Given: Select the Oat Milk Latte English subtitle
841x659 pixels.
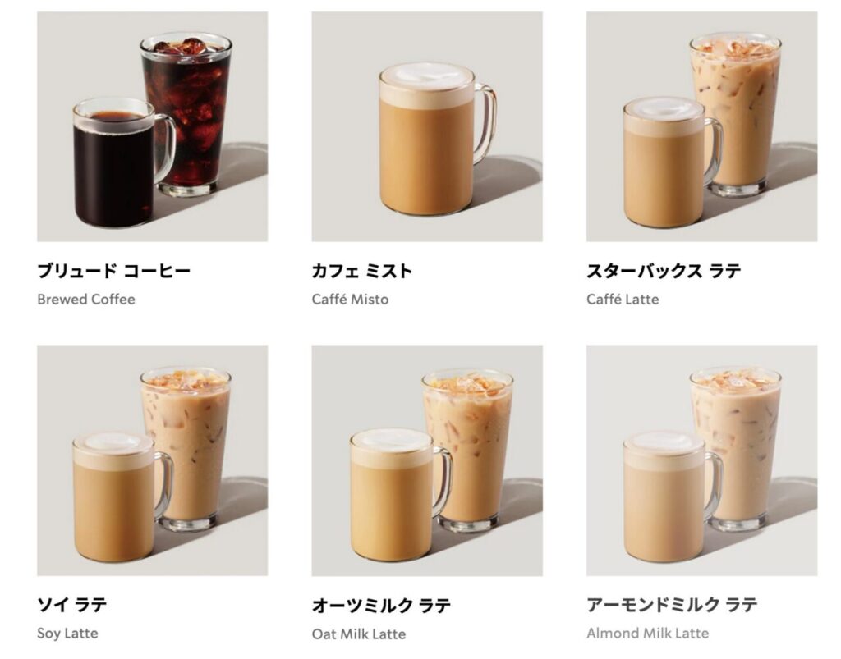Looking at the screenshot, I should tap(359, 634).
